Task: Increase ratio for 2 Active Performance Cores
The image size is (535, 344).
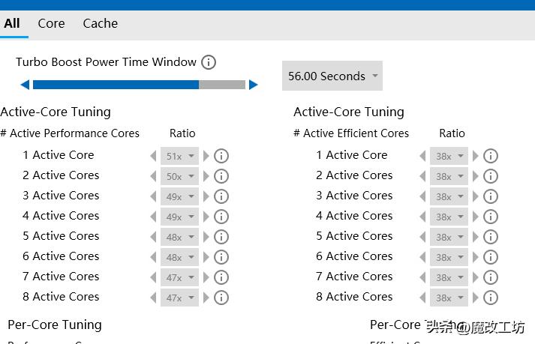Action: pyautogui.click(x=207, y=176)
